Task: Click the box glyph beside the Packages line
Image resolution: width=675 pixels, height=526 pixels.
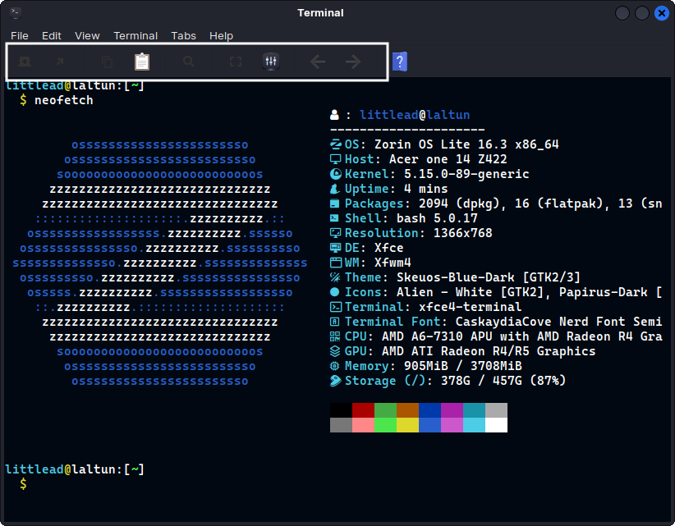Action: coord(334,204)
